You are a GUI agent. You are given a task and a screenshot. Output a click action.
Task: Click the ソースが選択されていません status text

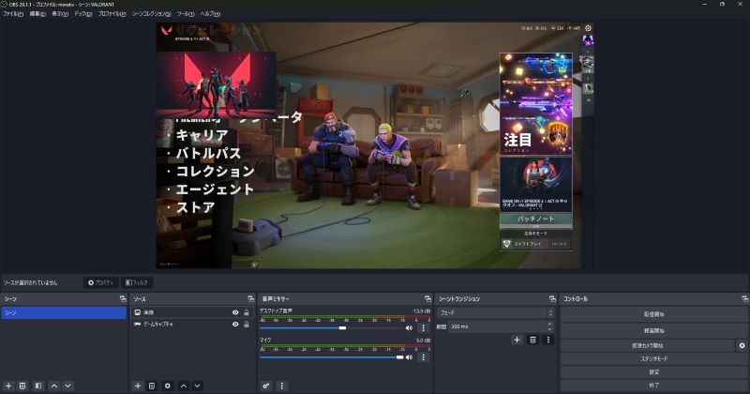point(30,283)
